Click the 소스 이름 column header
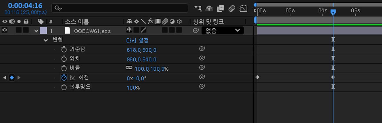This screenshot has height=123, width=382. click(x=77, y=22)
